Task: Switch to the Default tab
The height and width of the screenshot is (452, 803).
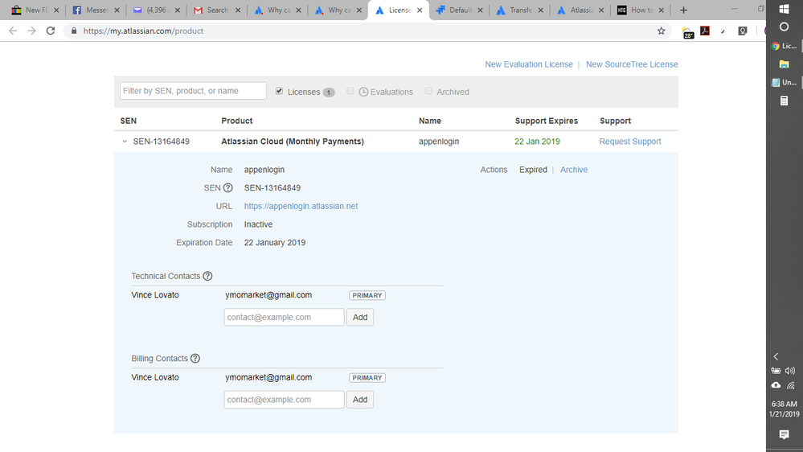Action: (459, 10)
